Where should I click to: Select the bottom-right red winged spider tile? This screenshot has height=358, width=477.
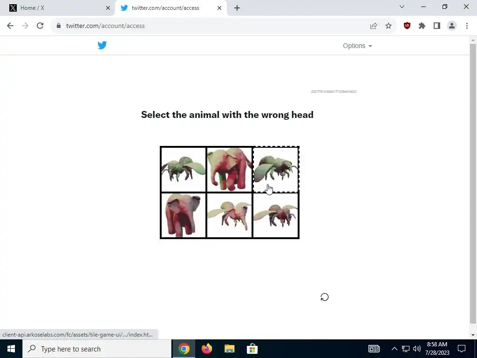276,215
